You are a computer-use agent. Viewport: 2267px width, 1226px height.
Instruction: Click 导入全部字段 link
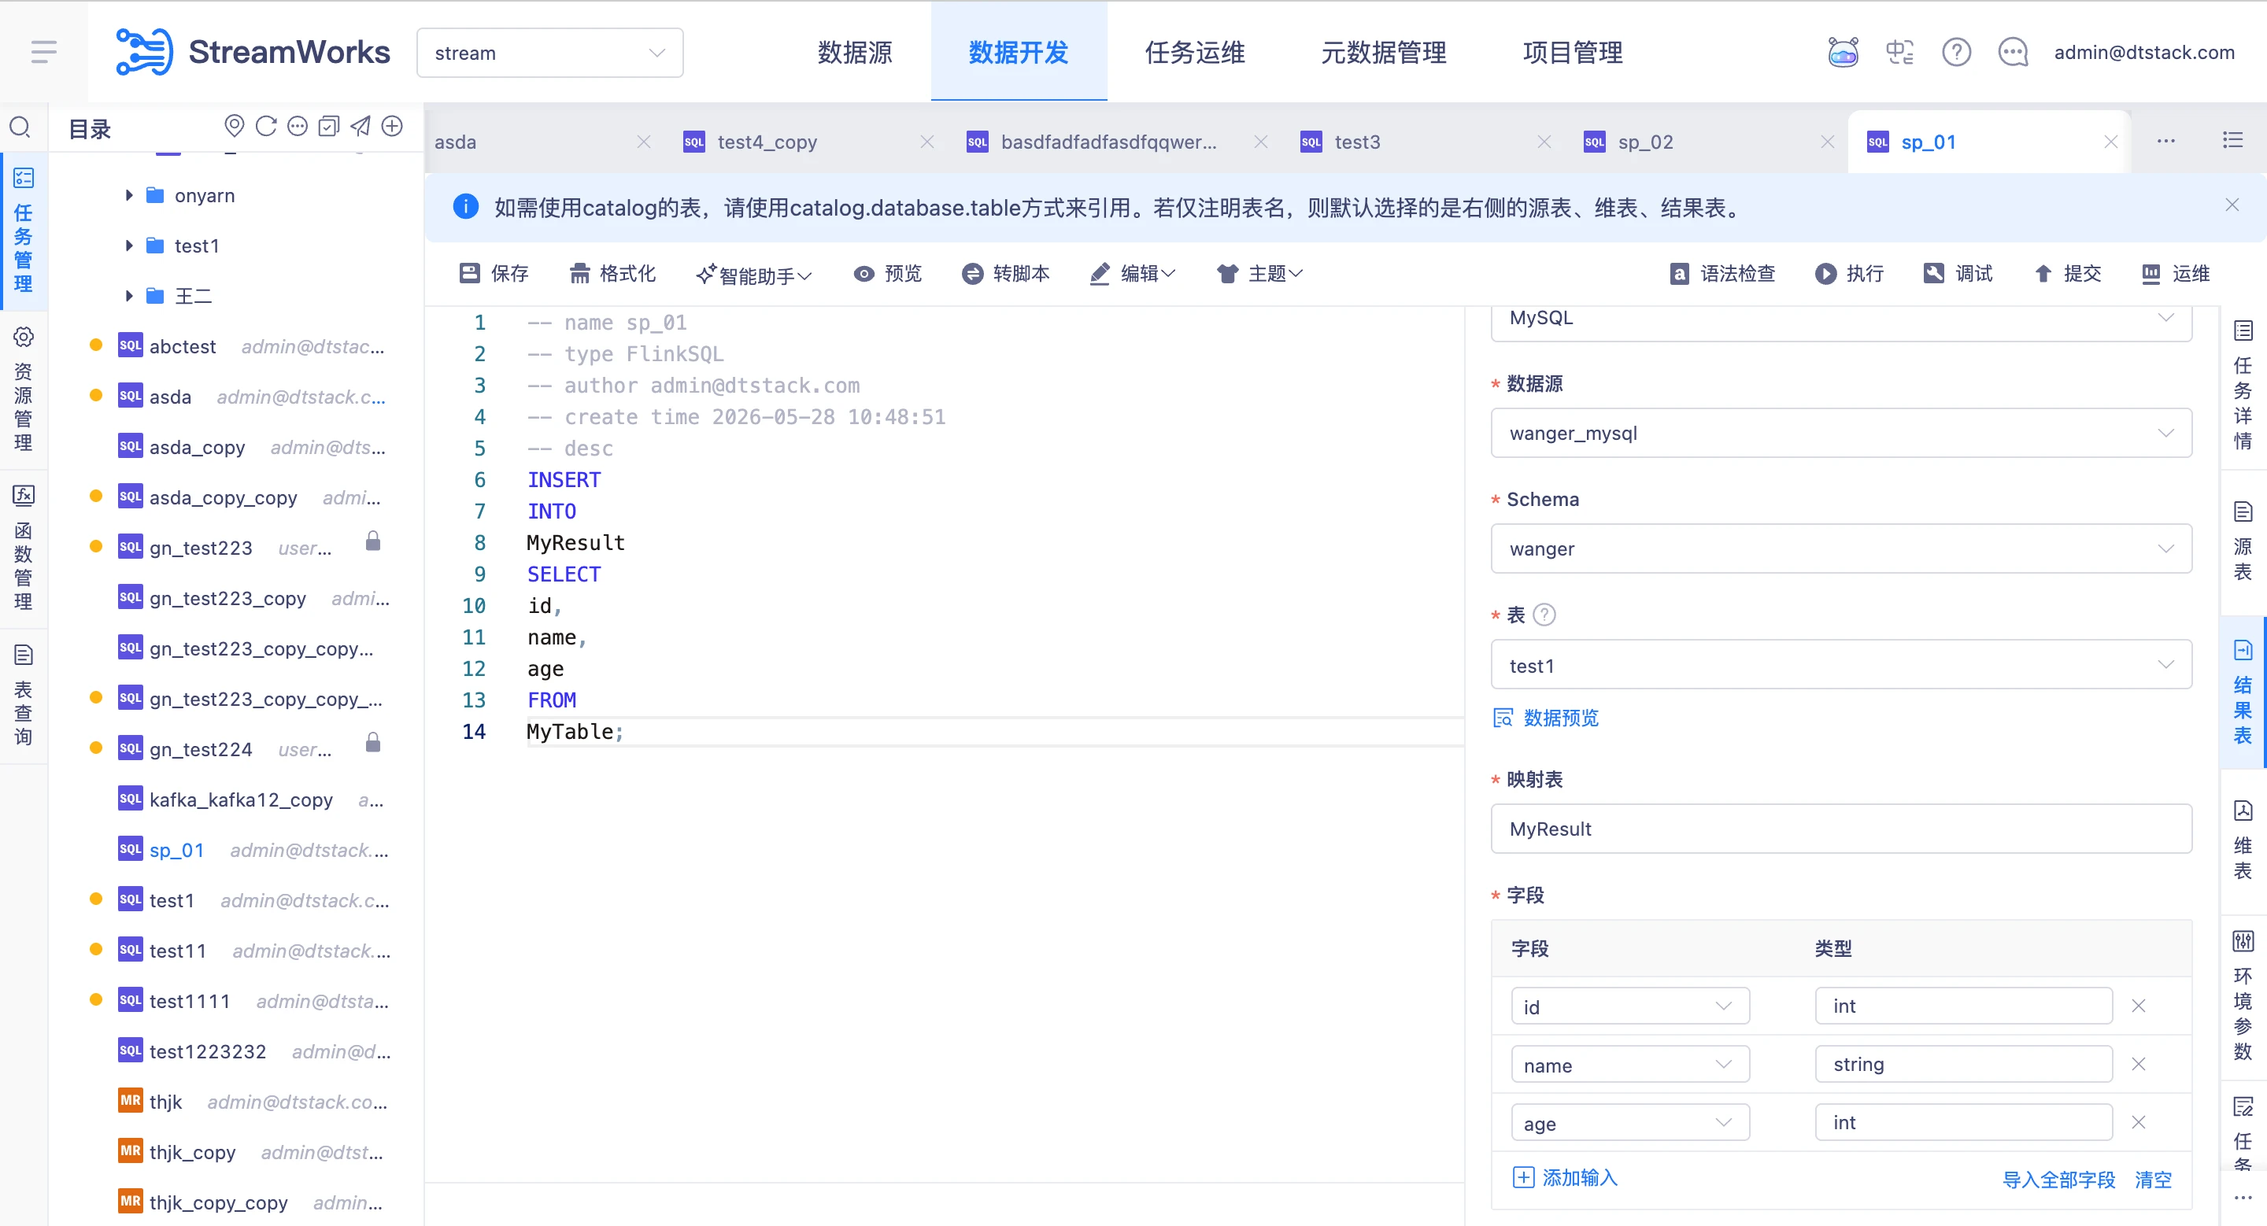[2058, 1180]
